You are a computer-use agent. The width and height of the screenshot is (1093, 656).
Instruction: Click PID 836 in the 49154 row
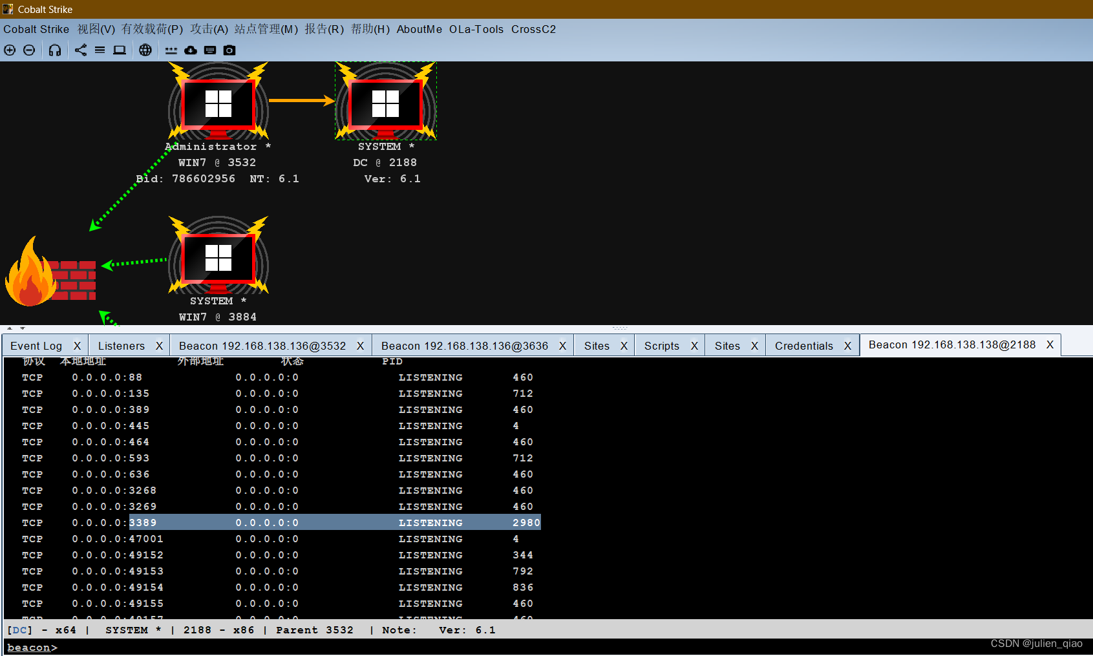pos(523,587)
